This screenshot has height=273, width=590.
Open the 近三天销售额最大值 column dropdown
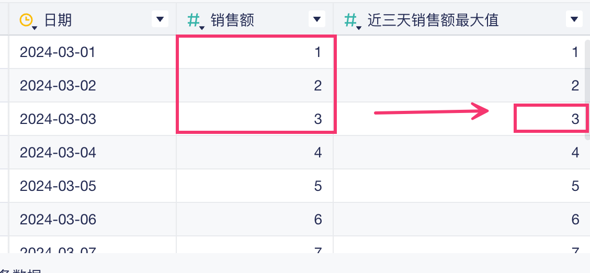pos(573,20)
